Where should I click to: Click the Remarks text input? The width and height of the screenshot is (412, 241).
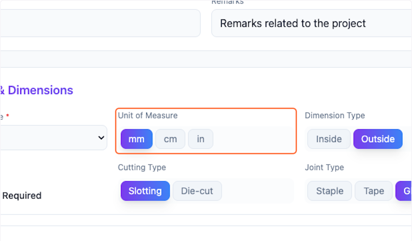309,23
